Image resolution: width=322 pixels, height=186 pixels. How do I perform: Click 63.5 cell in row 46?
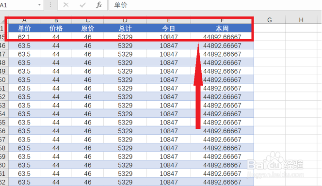24,46
